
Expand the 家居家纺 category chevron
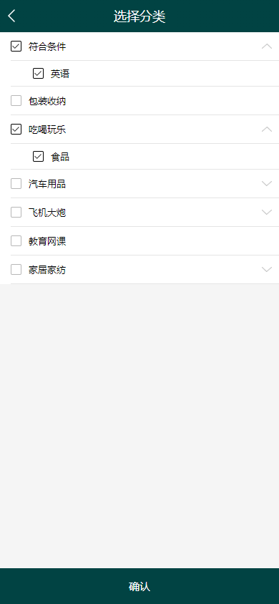[267, 269]
